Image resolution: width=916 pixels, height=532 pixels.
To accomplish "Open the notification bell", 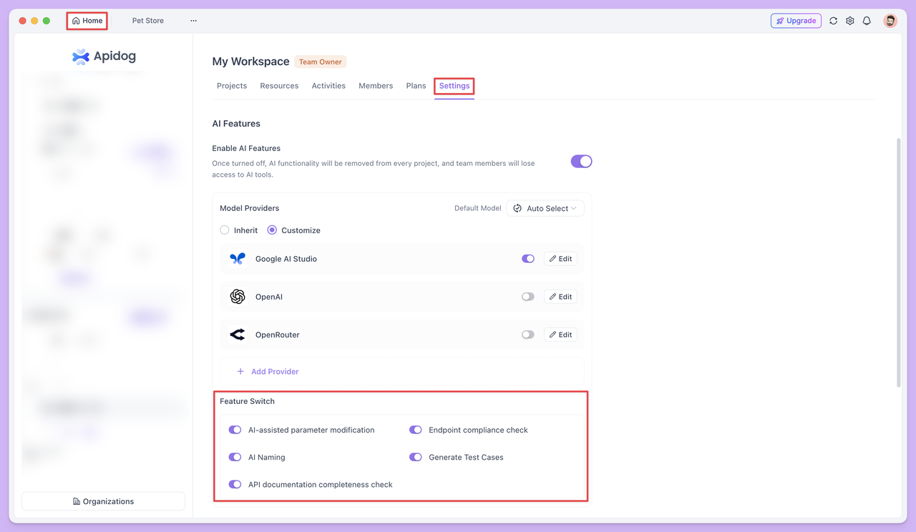I will point(866,21).
